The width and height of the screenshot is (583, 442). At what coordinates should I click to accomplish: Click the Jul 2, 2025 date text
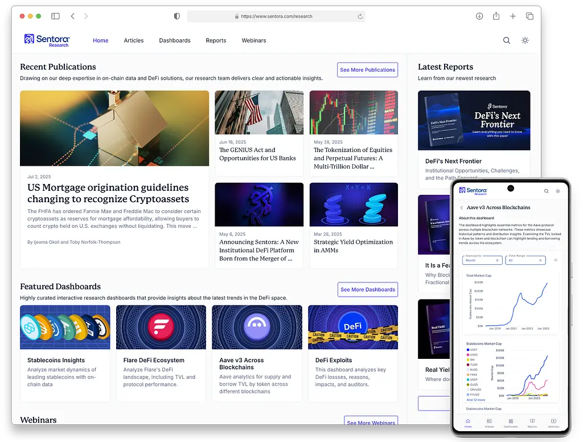tap(39, 177)
